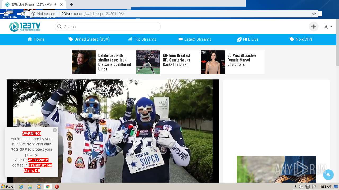Show hidden system tray icons

[296, 187]
